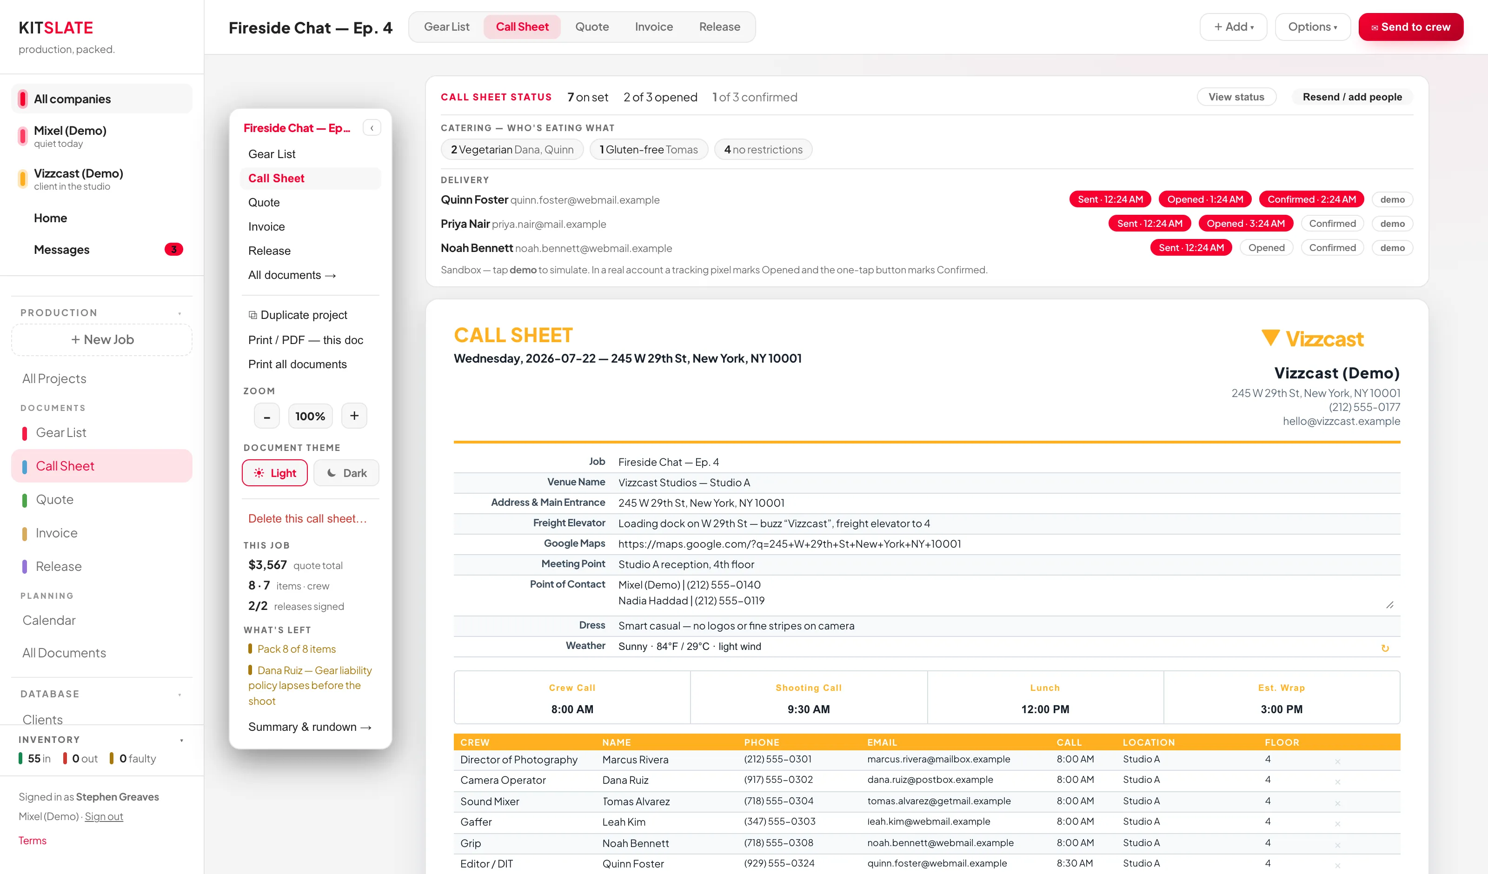Switch to Invoice top tab
1488x874 pixels.
654,27
